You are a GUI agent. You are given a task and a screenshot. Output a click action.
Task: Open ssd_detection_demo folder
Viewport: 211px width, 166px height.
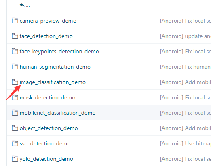pos(45,144)
